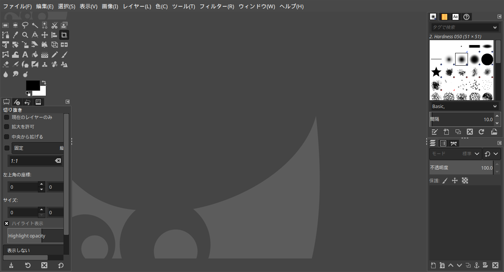Screen dimensions: 504x272
Task: Select the Ellipse Select tool
Action: [15, 25]
